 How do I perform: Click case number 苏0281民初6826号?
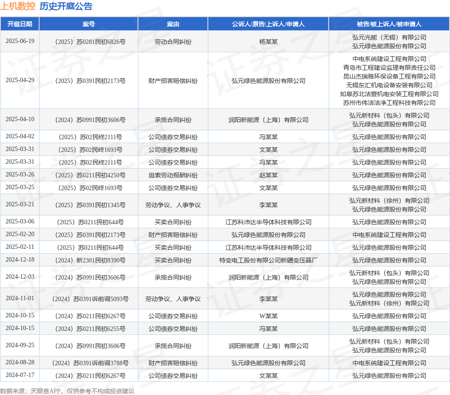click(x=91, y=42)
